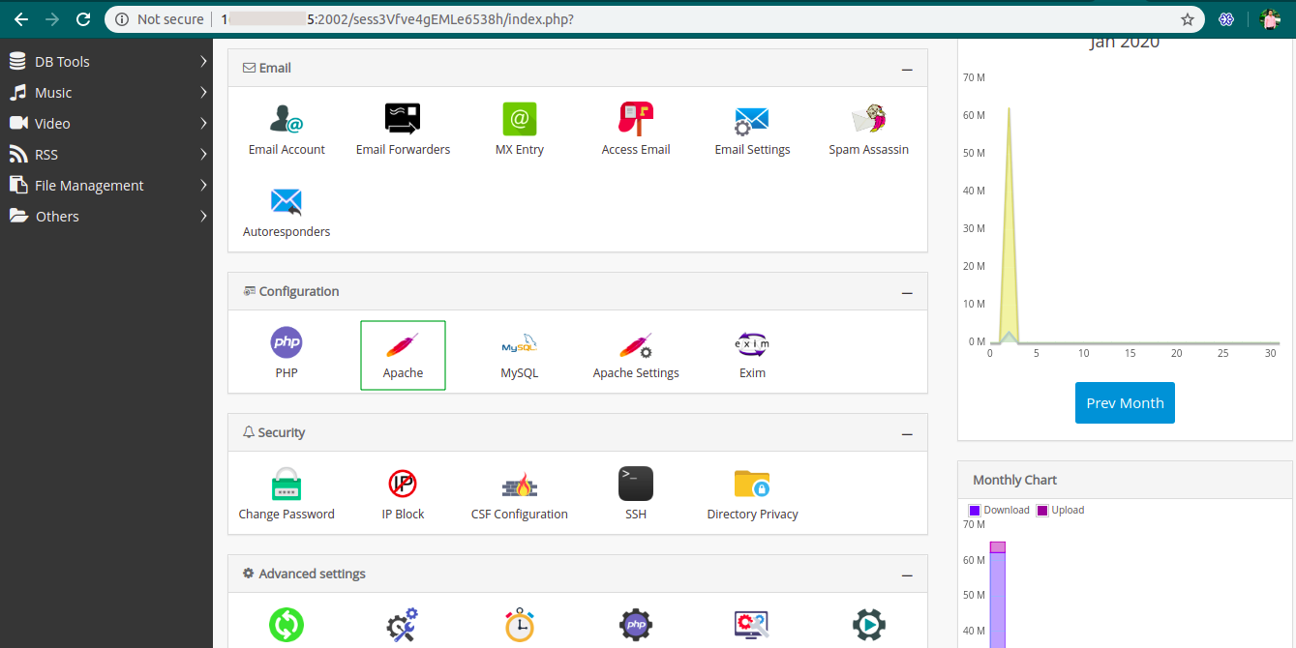Expand the Music sidebar menu

pos(106,92)
